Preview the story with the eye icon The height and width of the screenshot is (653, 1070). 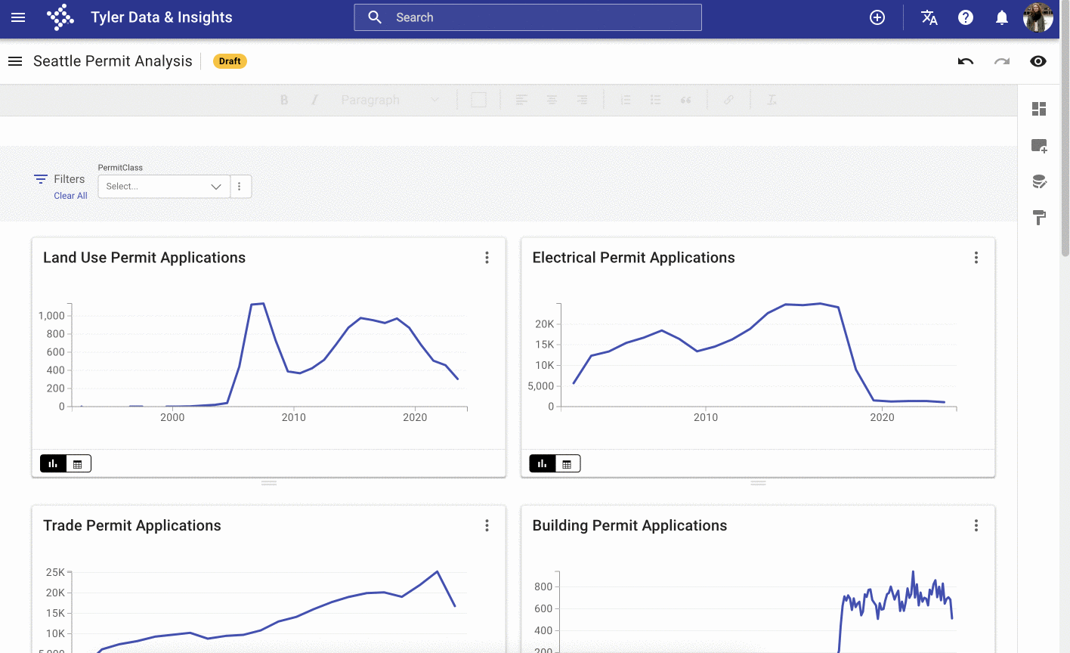tap(1038, 61)
